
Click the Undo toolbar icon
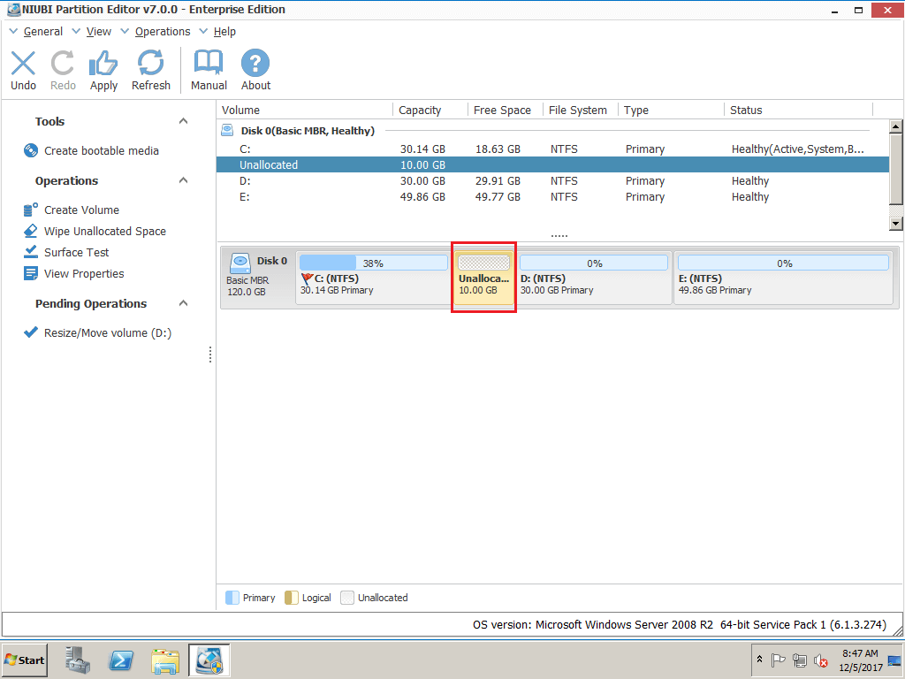(x=23, y=64)
